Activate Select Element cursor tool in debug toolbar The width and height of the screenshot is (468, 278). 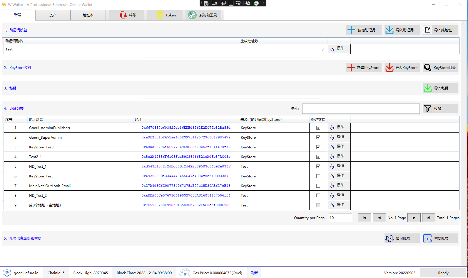223,3
